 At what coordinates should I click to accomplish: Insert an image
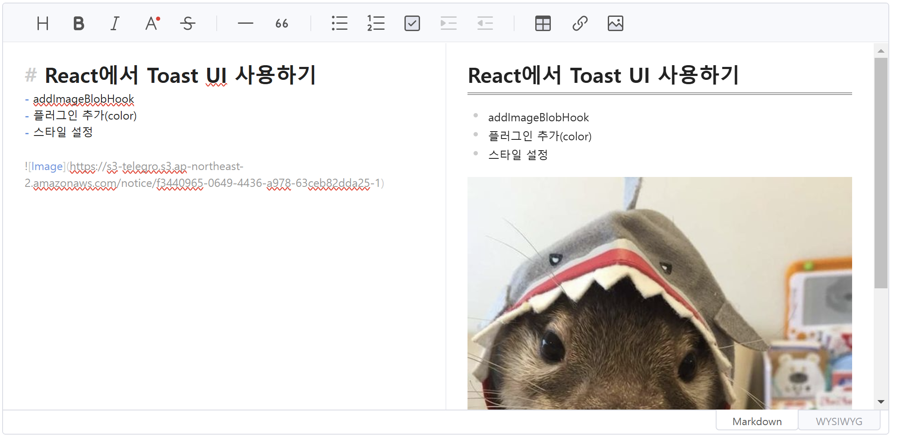click(616, 23)
